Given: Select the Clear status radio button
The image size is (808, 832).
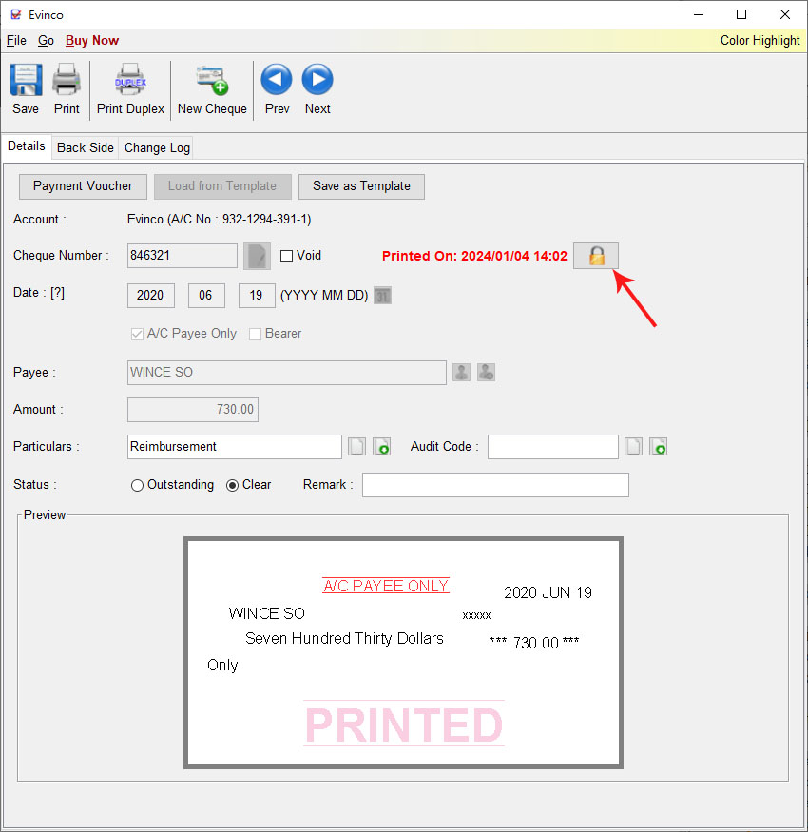Looking at the screenshot, I should pyautogui.click(x=232, y=485).
